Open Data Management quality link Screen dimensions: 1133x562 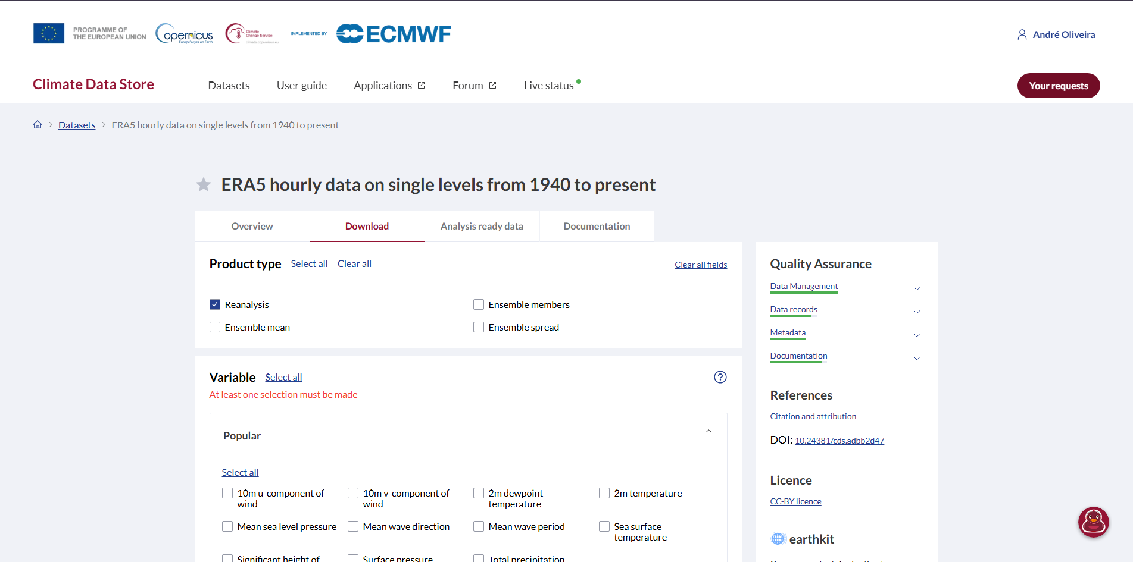pyautogui.click(x=804, y=286)
